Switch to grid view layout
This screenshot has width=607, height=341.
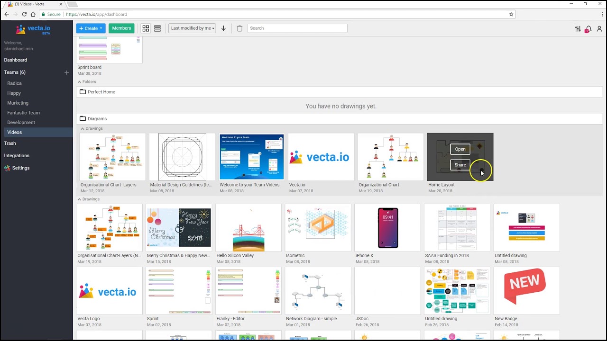(146, 28)
